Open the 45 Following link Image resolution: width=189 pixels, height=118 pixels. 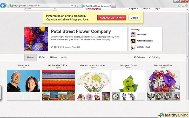pos(154,57)
